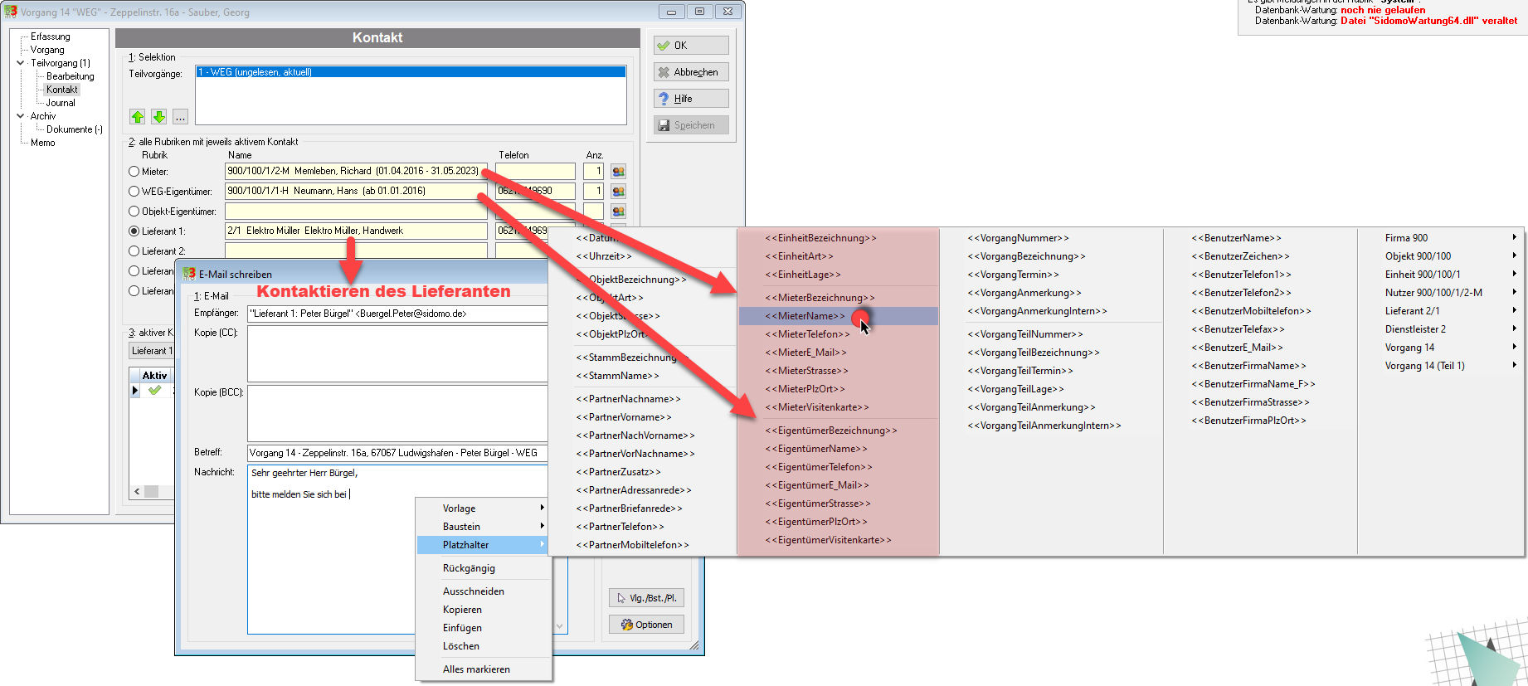The image size is (1528, 686).
Task: Insert the <<PartnerTelefon>> placeholder
Action: (x=620, y=527)
